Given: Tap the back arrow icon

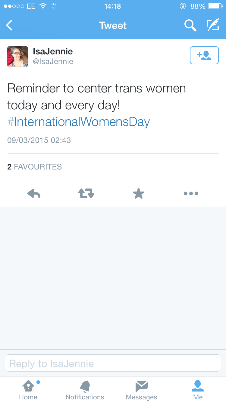Looking at the screenshot, I should 10,25.
